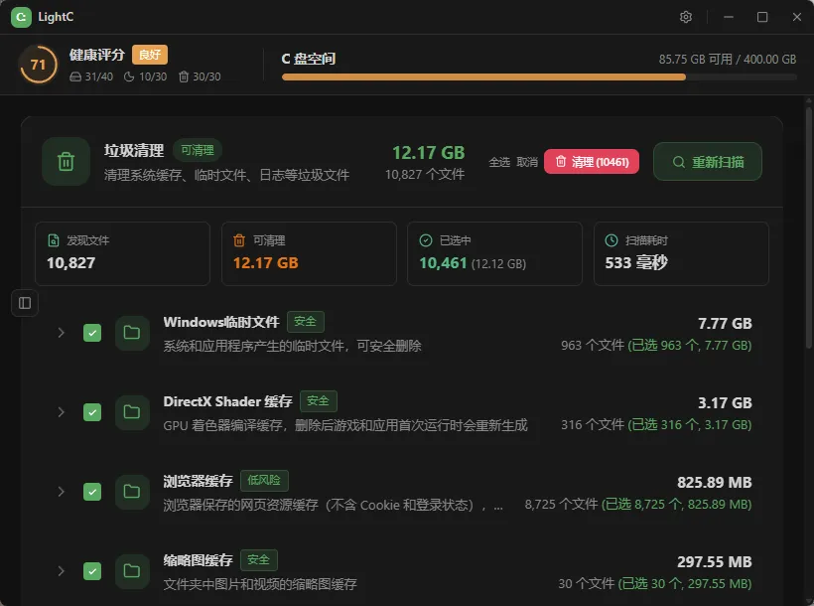Expand the DirectX Shader 缓存 row chevron
This screenshot has width=814, height=606.
(62, 412)
